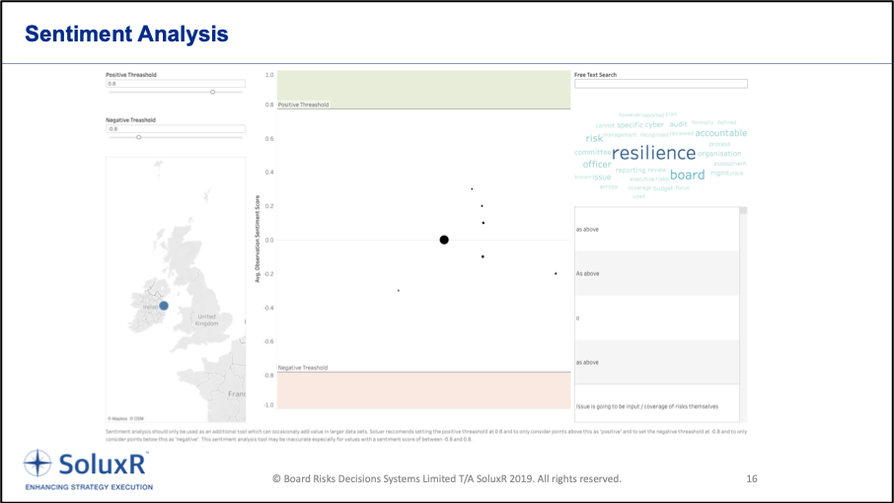The height and width of the screenshot is (503, 894).
Task: Select the data point at sentiment score -0.3
Action: pos(398,291)
